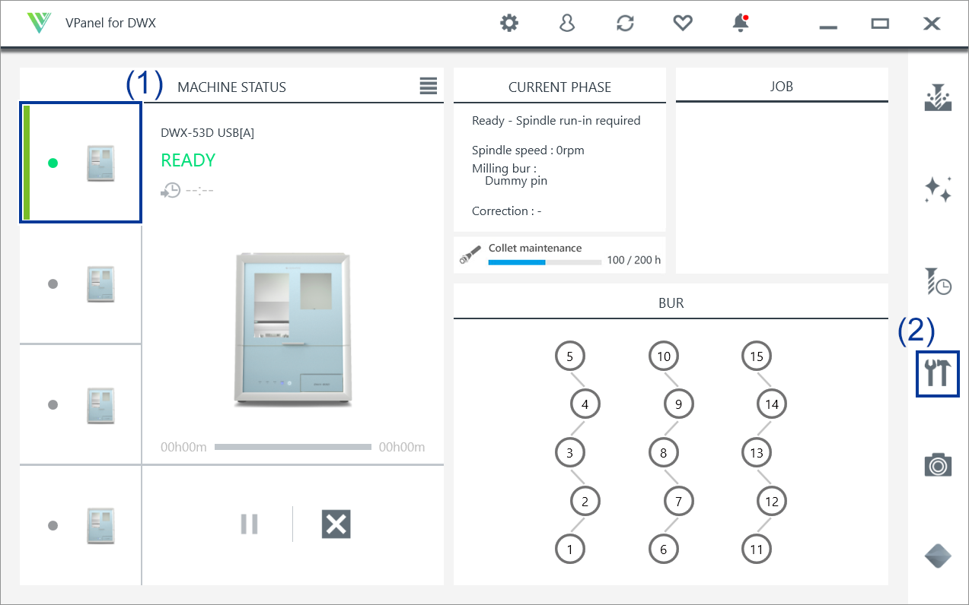Select bur slot 3

point(570,453)
